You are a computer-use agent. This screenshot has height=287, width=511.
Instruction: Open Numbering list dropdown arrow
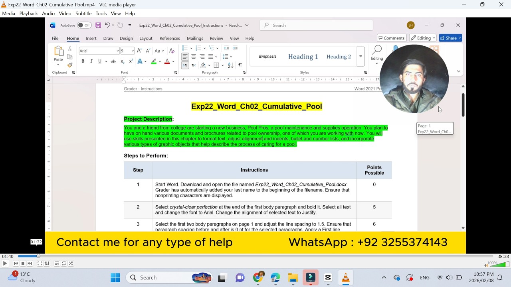click(205, 48)
